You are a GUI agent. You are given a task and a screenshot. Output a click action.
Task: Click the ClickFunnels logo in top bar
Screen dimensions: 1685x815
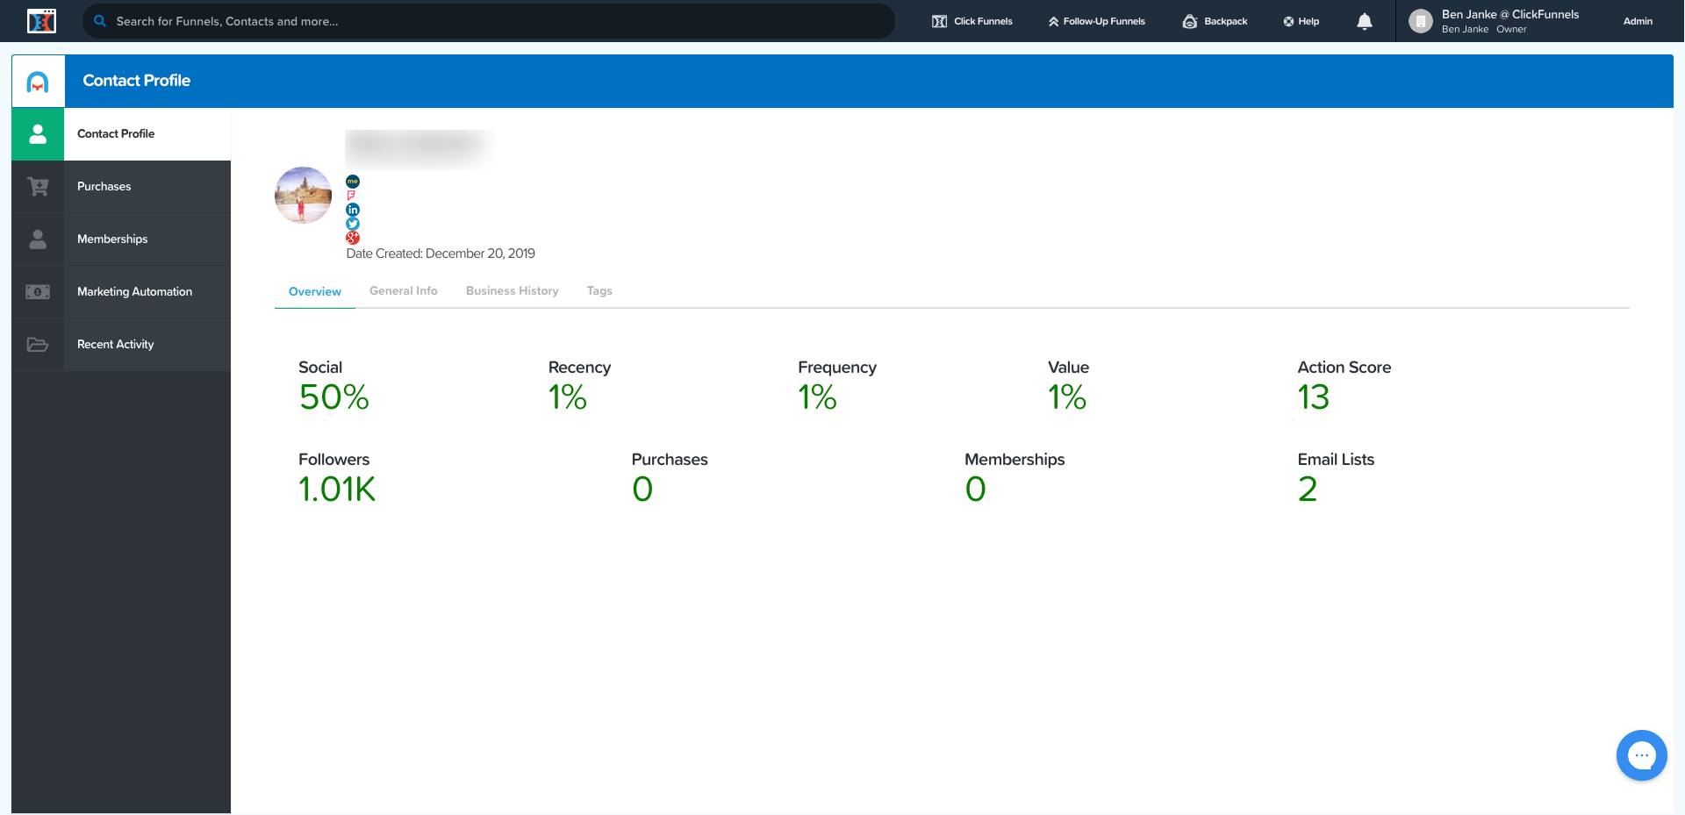click(x=41, y=21)
